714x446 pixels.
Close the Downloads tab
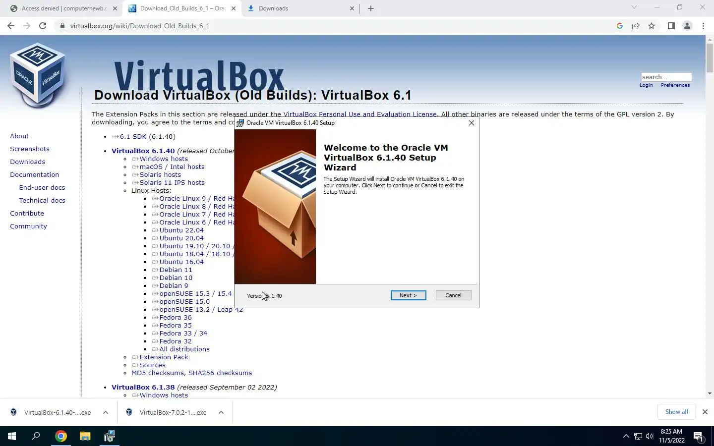pos(352,8)
